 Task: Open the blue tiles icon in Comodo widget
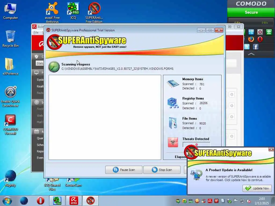[x=251, y=32]
